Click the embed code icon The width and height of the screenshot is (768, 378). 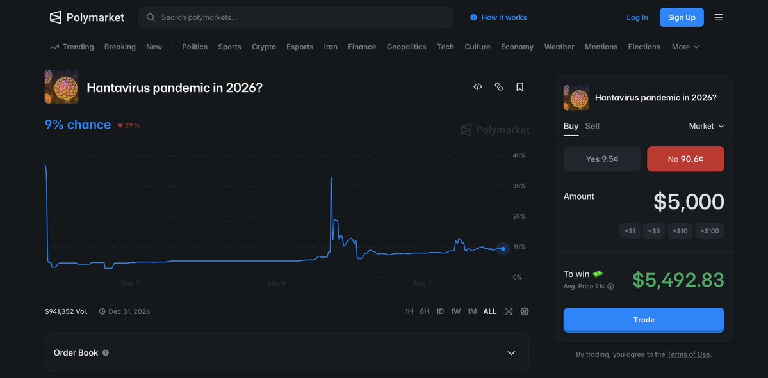[x=478, y=86]
